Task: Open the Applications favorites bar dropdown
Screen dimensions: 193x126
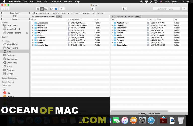Action: [99, 13]
